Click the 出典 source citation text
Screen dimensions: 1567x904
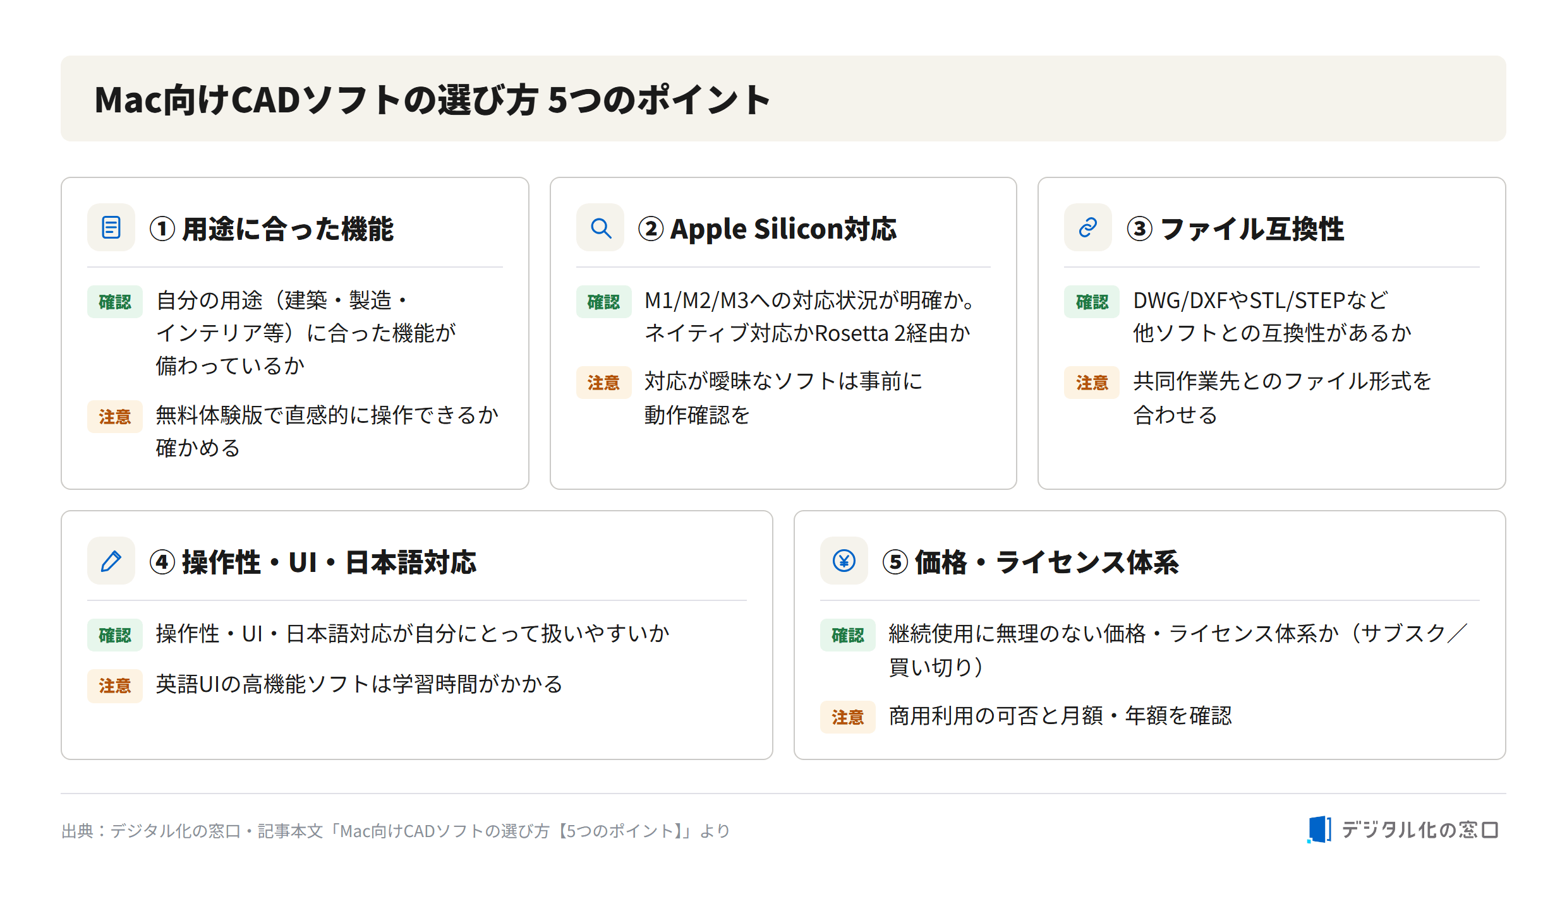click(x=396, y=831)
